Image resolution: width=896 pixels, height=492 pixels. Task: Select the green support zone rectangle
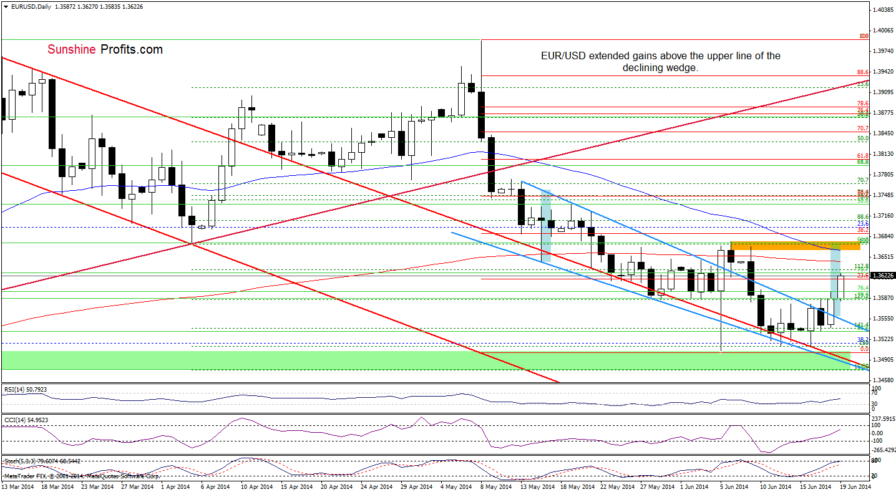(x=426, y=360)
